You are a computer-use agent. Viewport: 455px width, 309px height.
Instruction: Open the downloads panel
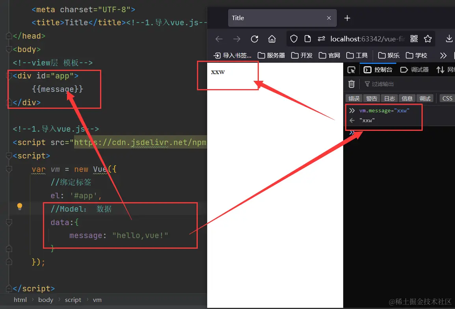point(449,39)
